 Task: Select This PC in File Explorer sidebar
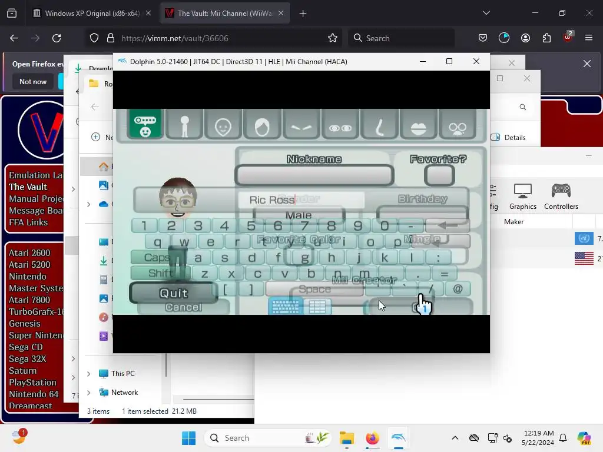[122, 374]
